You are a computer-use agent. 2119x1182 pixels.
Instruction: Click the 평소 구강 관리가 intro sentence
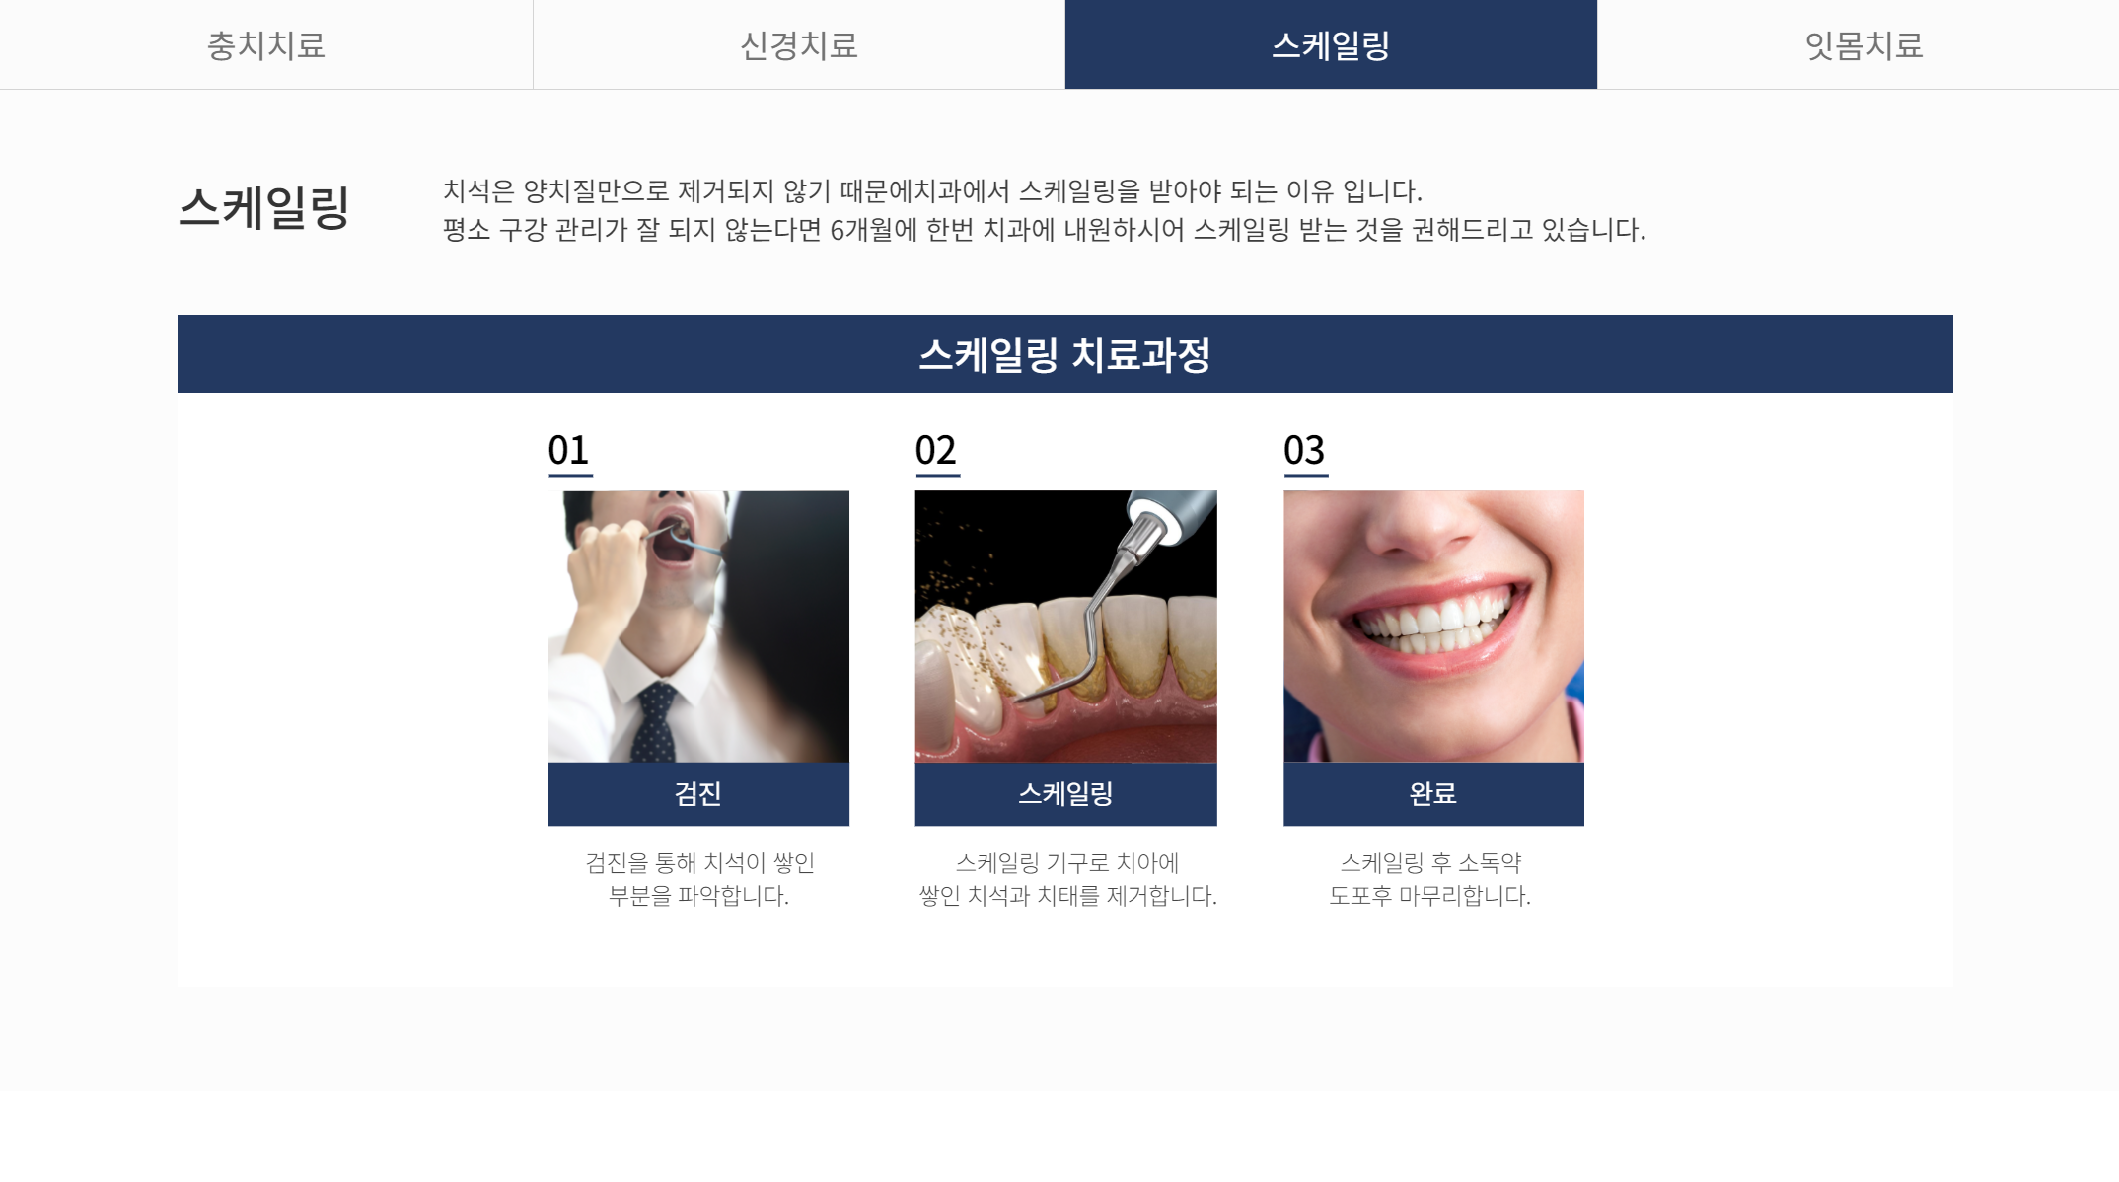[1044, 230]
